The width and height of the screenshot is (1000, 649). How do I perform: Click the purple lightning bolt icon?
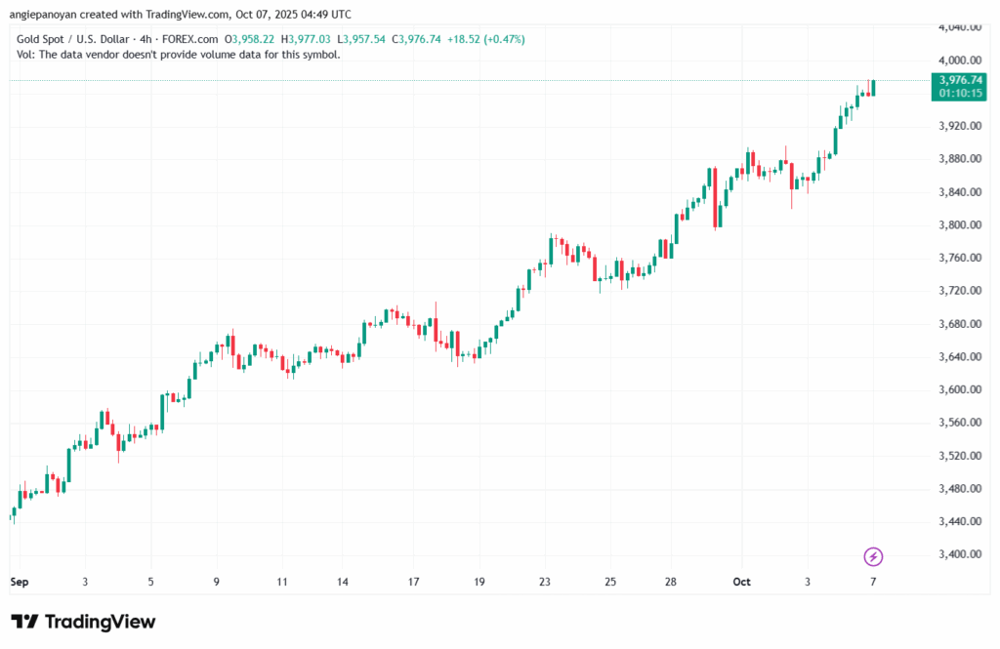[x=874, y=556]
